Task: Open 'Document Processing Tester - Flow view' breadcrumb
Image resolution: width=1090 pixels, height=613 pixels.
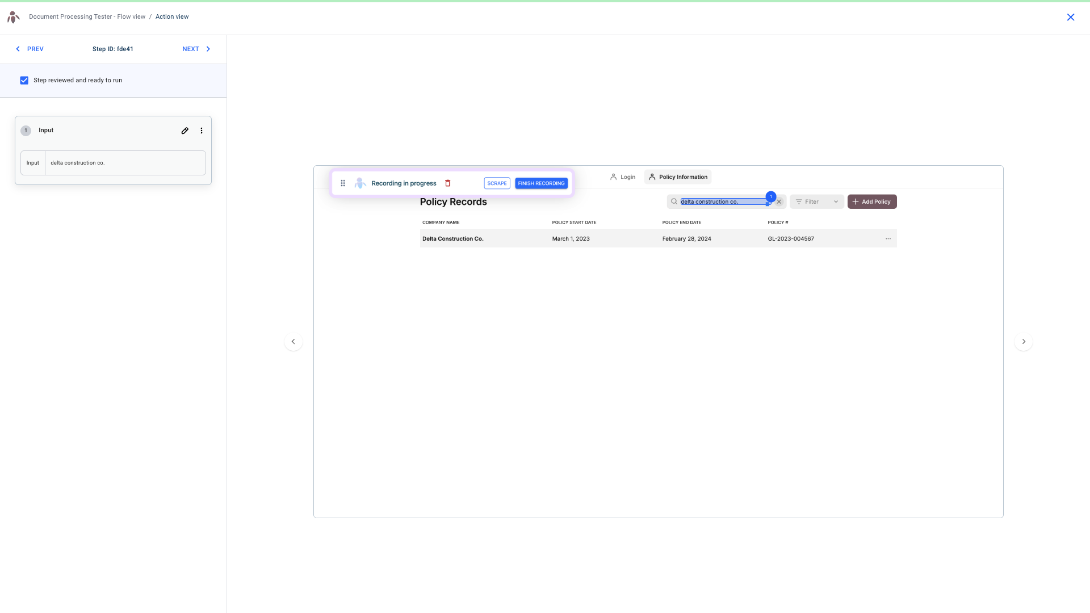Action: (86, 16)
